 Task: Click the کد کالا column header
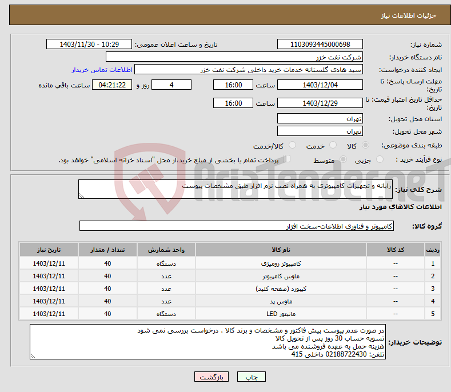coord(396,250)
